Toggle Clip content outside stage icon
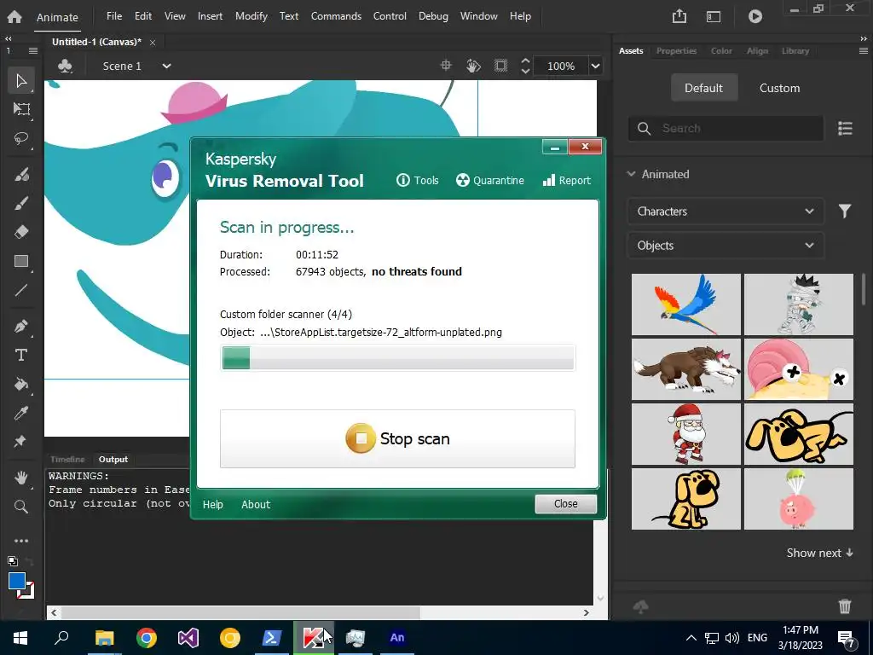873x655 pixels. (501, 66)
